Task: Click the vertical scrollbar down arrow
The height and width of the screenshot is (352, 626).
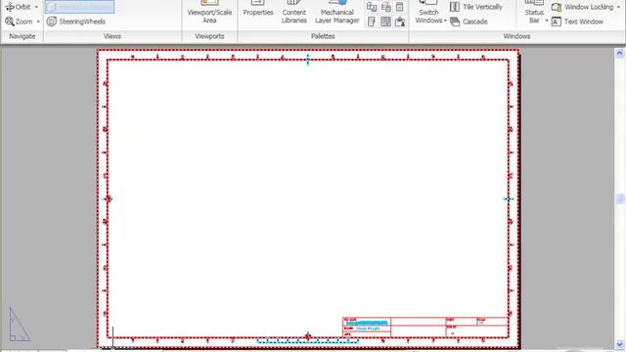Action: tap(619, 343)
